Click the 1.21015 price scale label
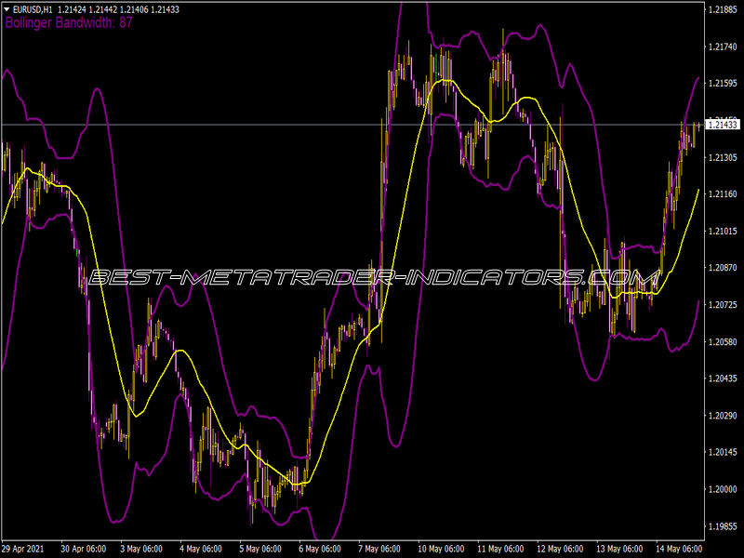The image size is (744, 558). click(x=723, y=231)
